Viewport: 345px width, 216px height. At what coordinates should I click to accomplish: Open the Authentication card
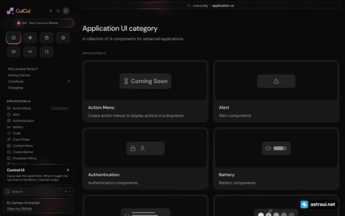[146, 158]
